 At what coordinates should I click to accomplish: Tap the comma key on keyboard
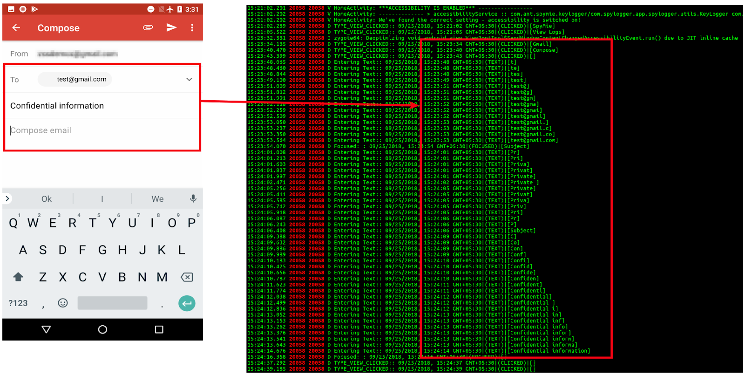coord(43,306)
